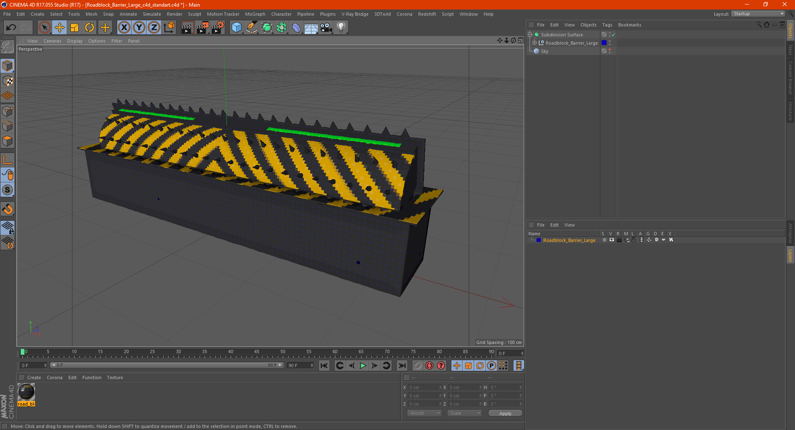The height and width of the screenshot is (430, 795).
Task: Toggle visibility dots for Sky object
Action: pyautogui.click(x=609, y=51)
